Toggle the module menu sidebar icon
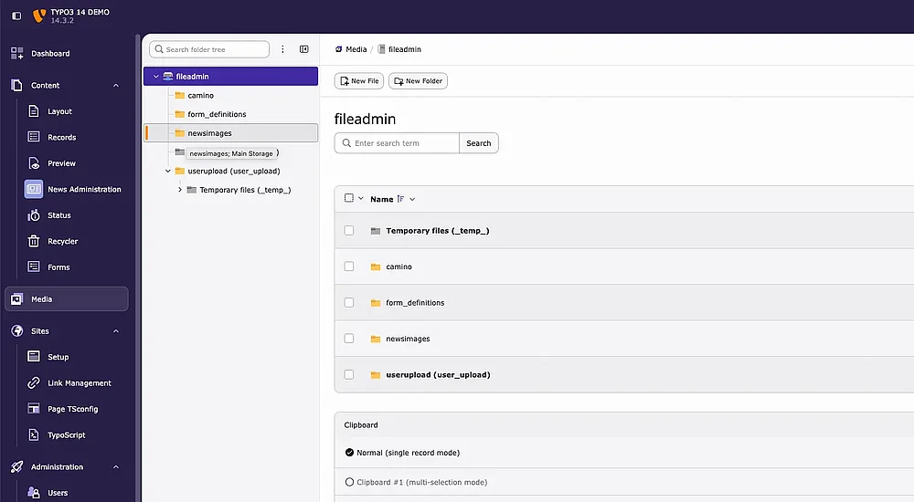 tap(16, 16)
